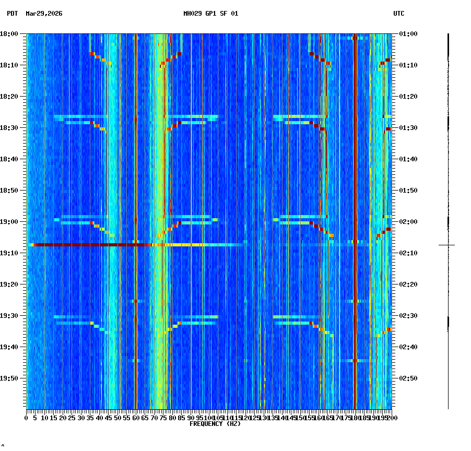Click the crosshair marker on the seismogram trace
The image size is (471, 451).
[448, 244]
